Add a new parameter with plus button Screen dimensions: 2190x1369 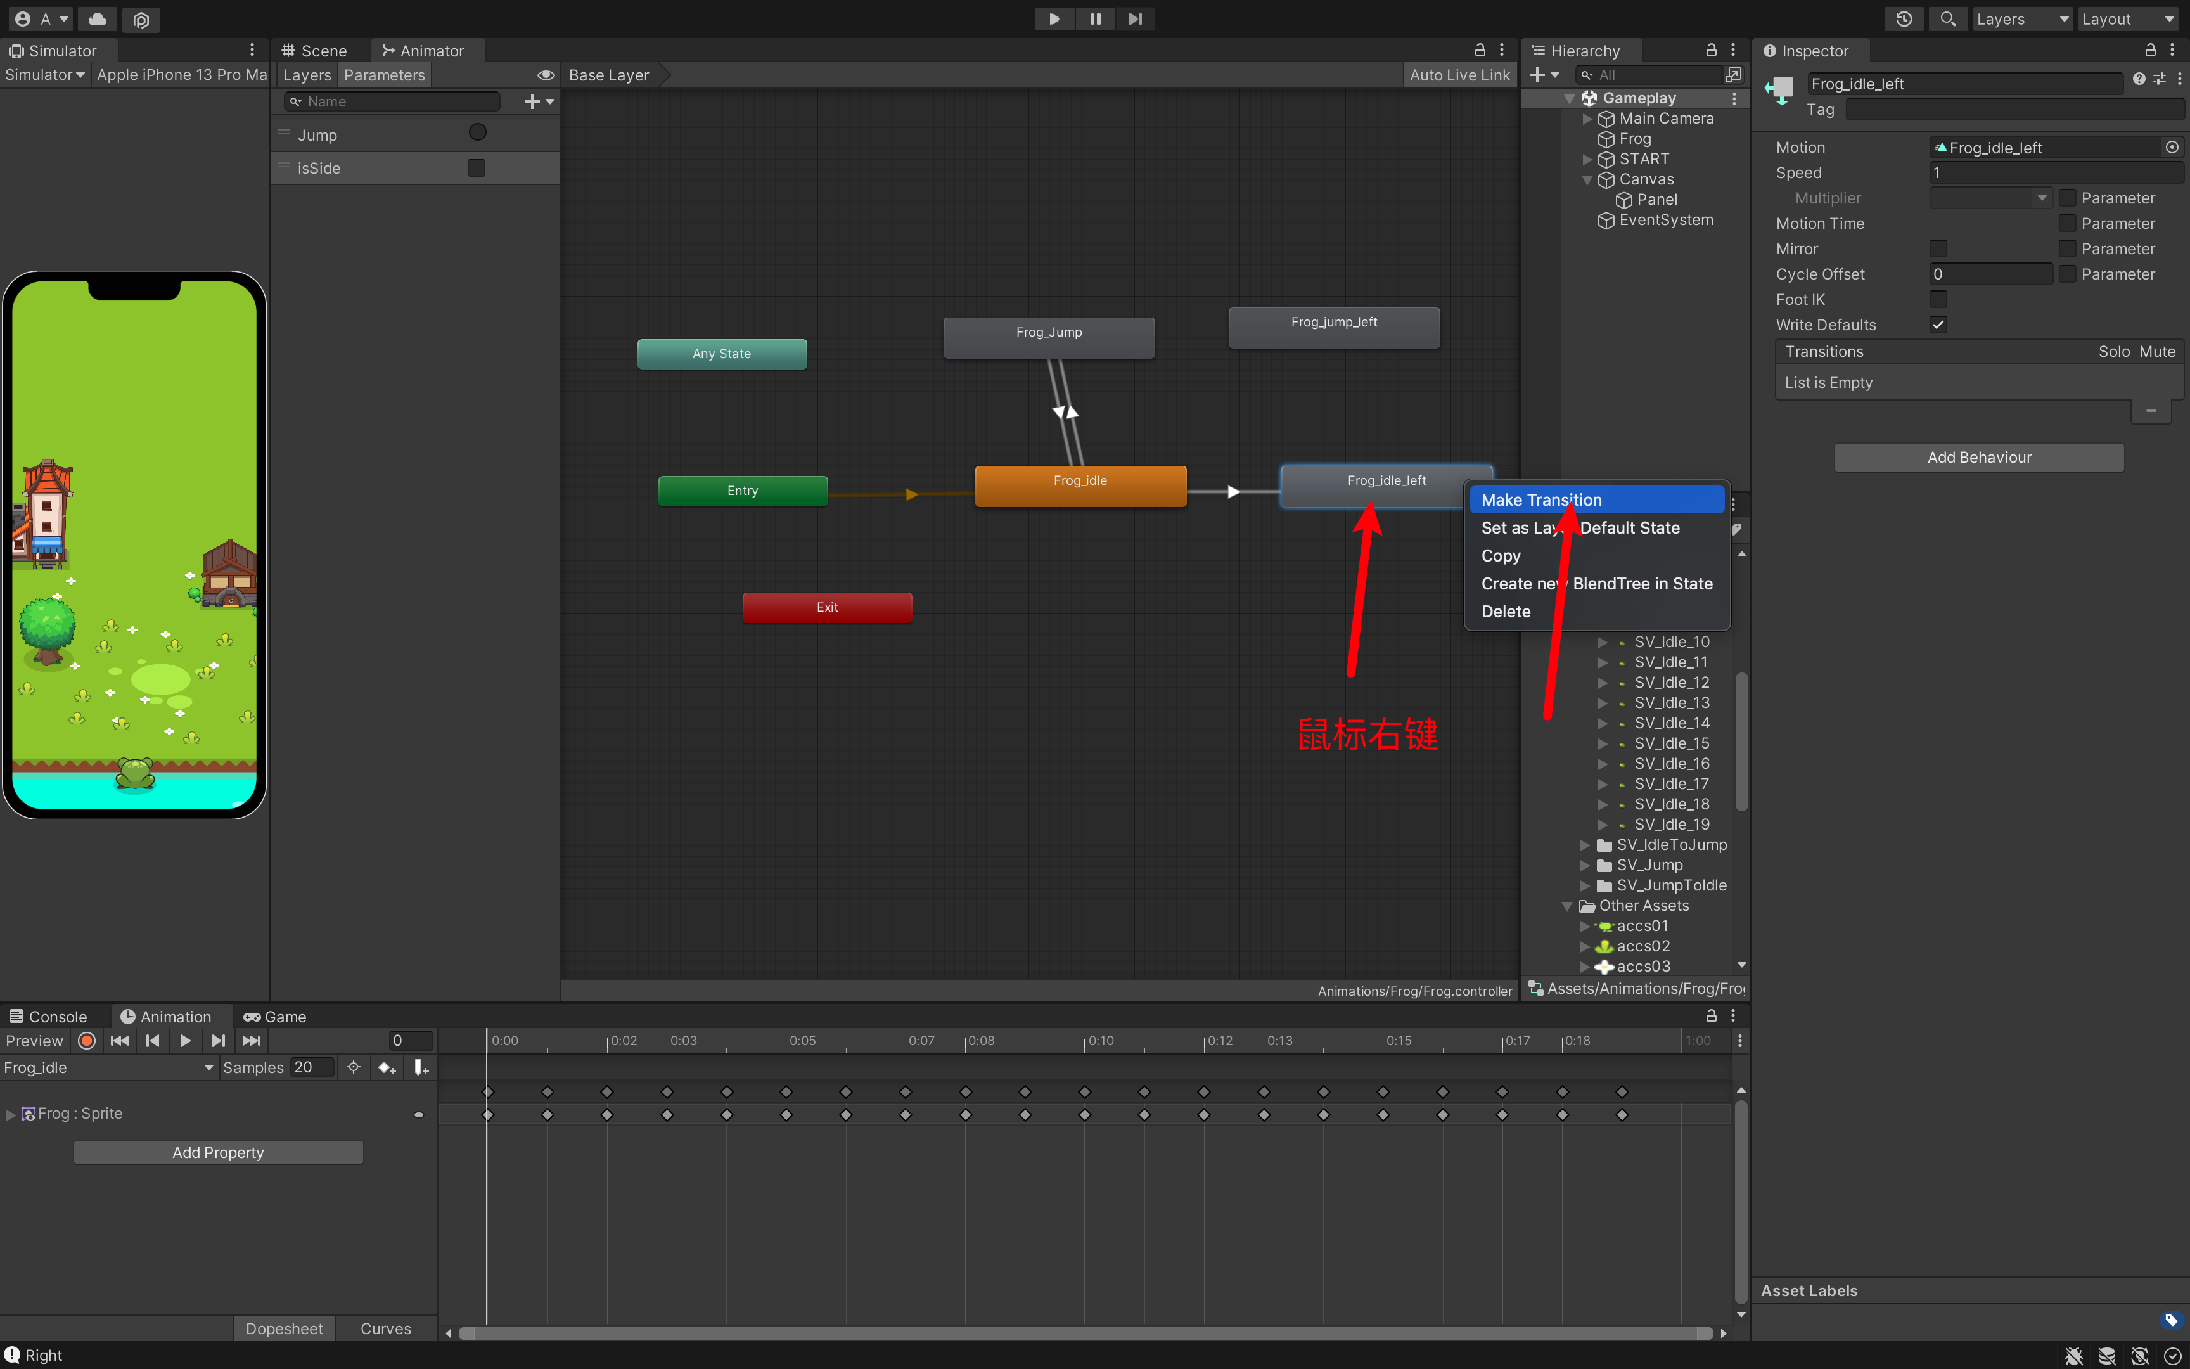pos(539,101)
